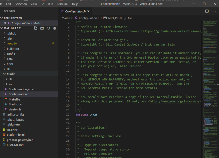
Task: Collapse the Marlin folder
Action: [5, 74]
